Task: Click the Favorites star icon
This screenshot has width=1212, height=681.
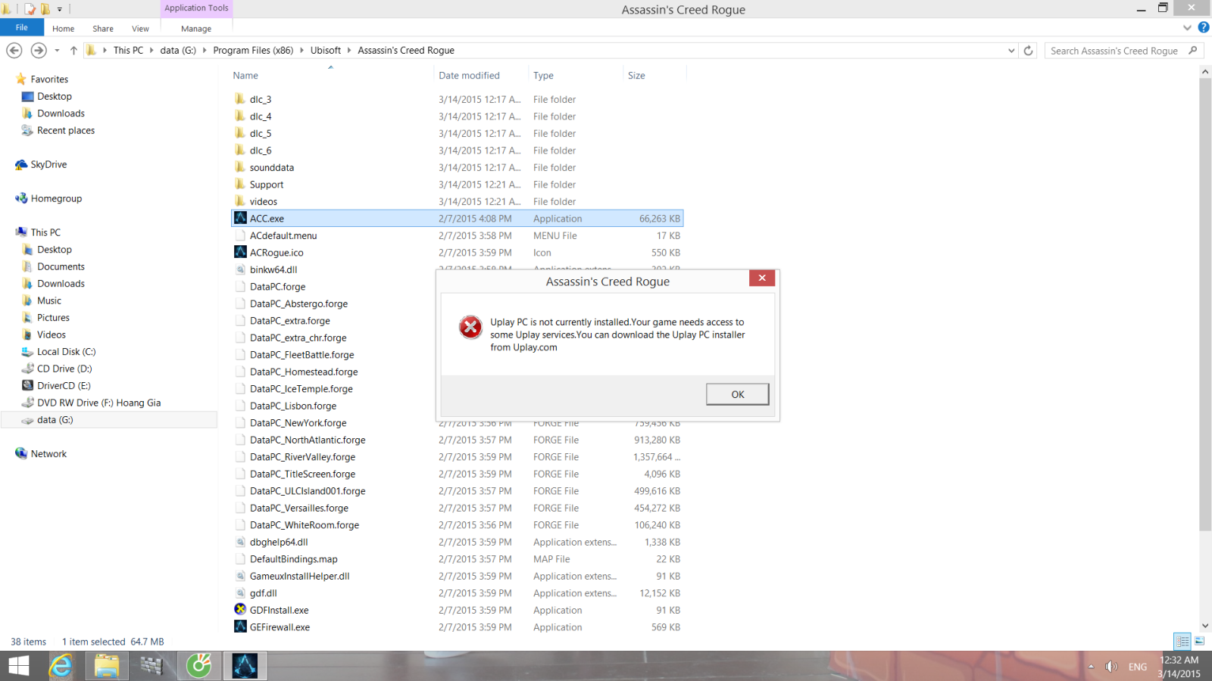Action: click(21, 79)
